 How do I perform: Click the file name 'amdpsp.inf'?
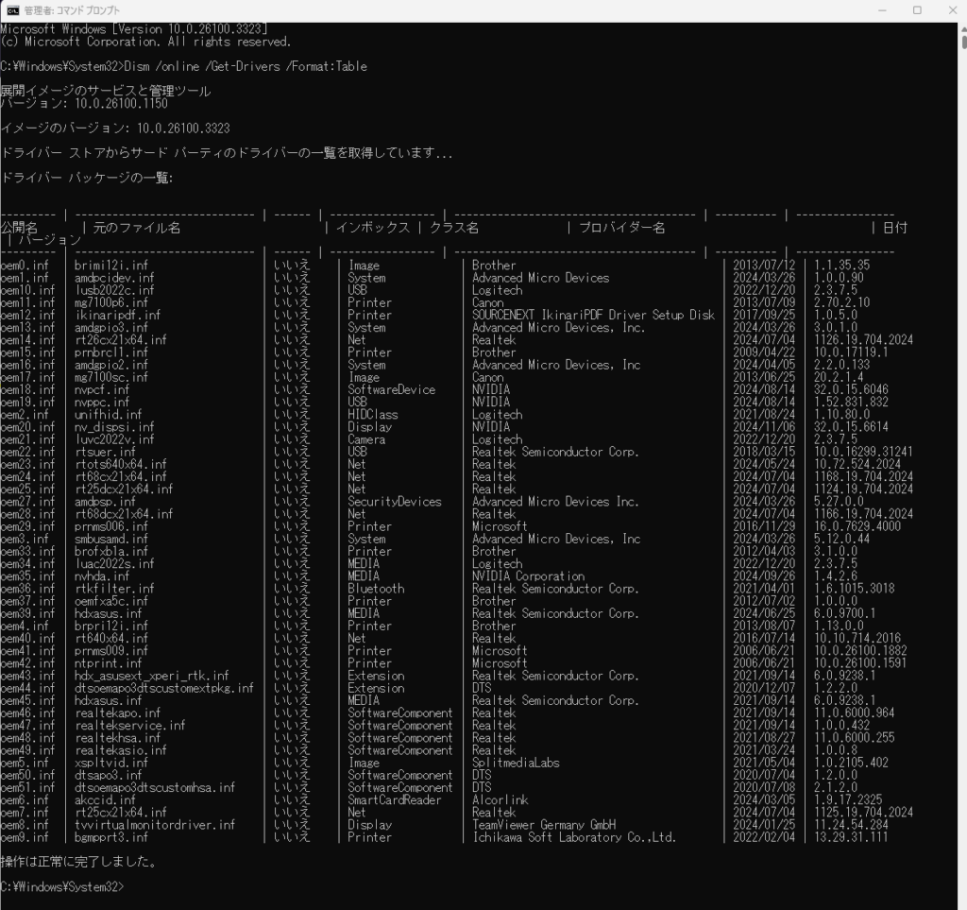tap(106, 502)
